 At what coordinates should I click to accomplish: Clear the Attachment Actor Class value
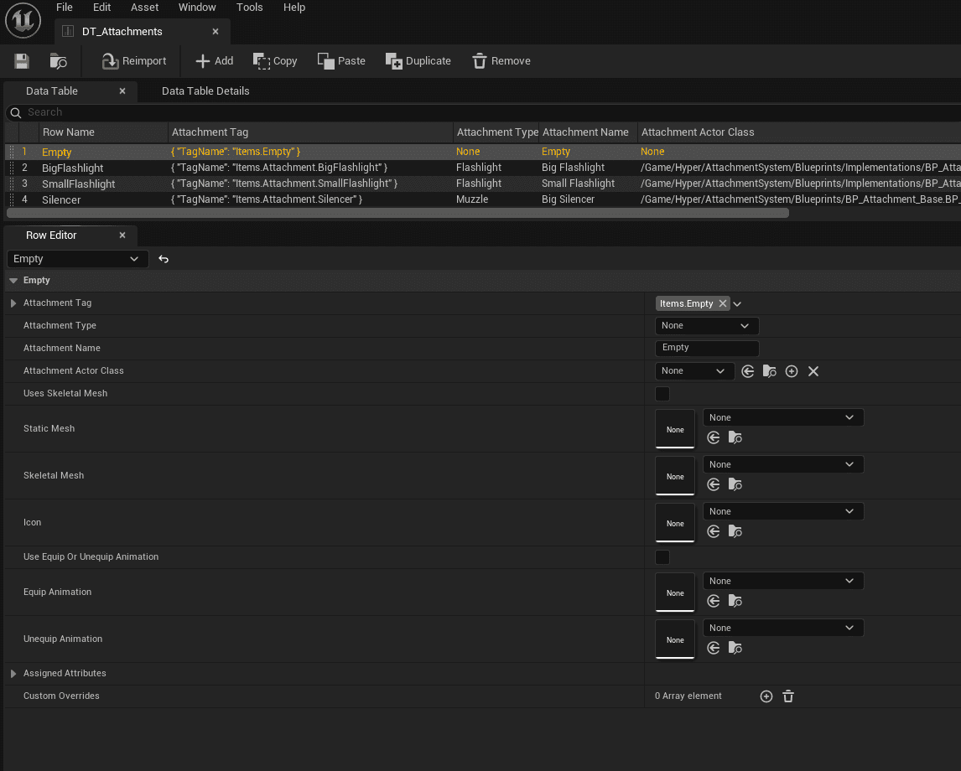[813, 371]
